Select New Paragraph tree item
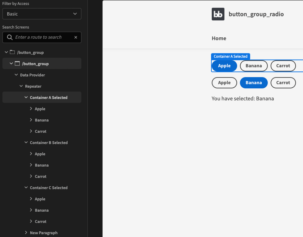Viewport: 303px width, 237px height. coord(44,233)
